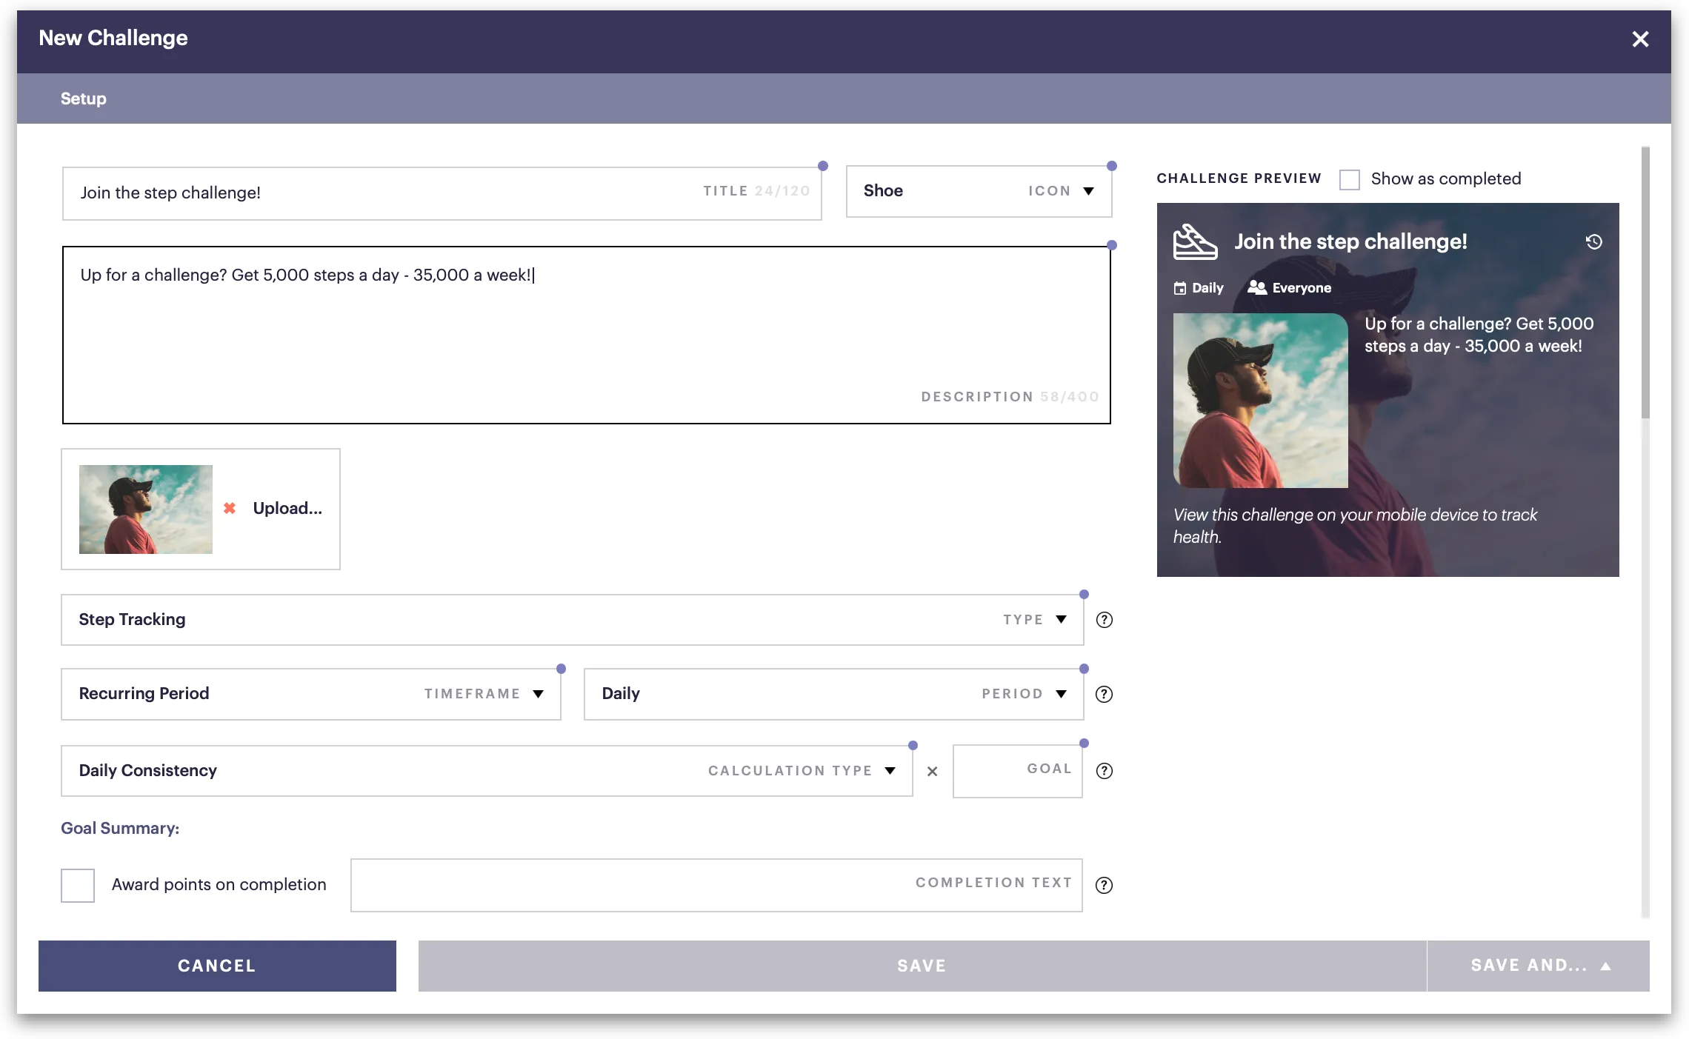Click 'View this challenge on your mobile' text
The height and width of the screenshot is (1039, 1689).
pyautogui.click(x=1355, y=526)
